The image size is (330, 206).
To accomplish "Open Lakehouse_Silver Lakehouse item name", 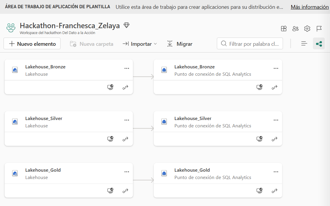I will (x=44, y=119).
